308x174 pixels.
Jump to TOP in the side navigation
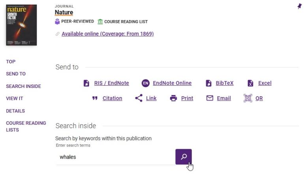[11, 62]
